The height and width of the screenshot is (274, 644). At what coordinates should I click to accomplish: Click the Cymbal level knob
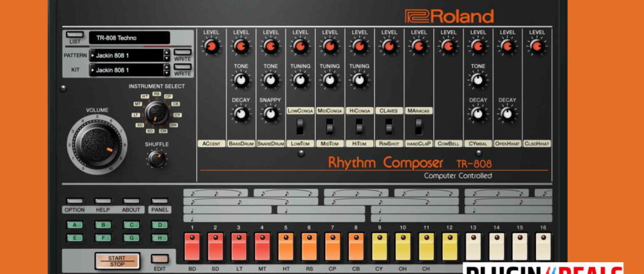coord(478,46)
